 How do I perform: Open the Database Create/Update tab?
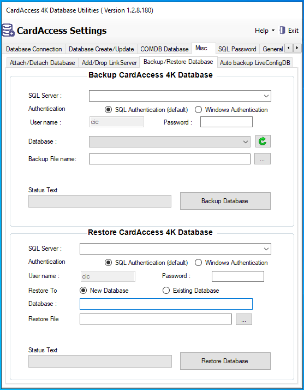coord(101,49)
